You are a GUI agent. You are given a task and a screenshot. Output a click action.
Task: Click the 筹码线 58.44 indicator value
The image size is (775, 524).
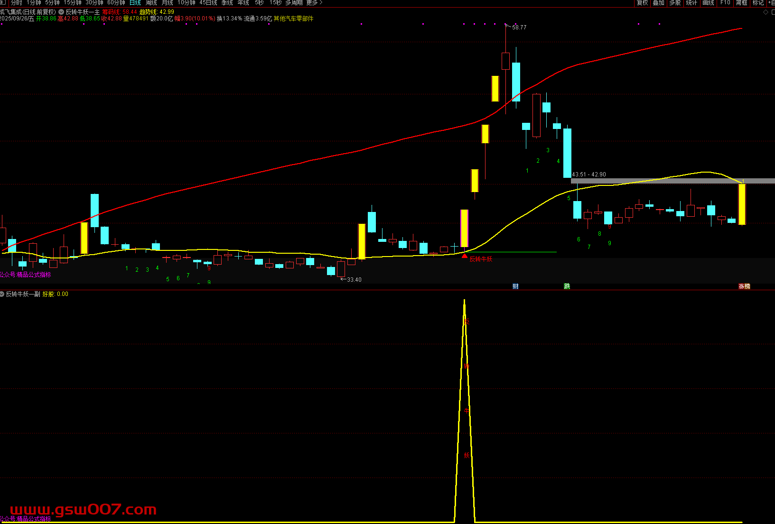click(x=120, y=12)
